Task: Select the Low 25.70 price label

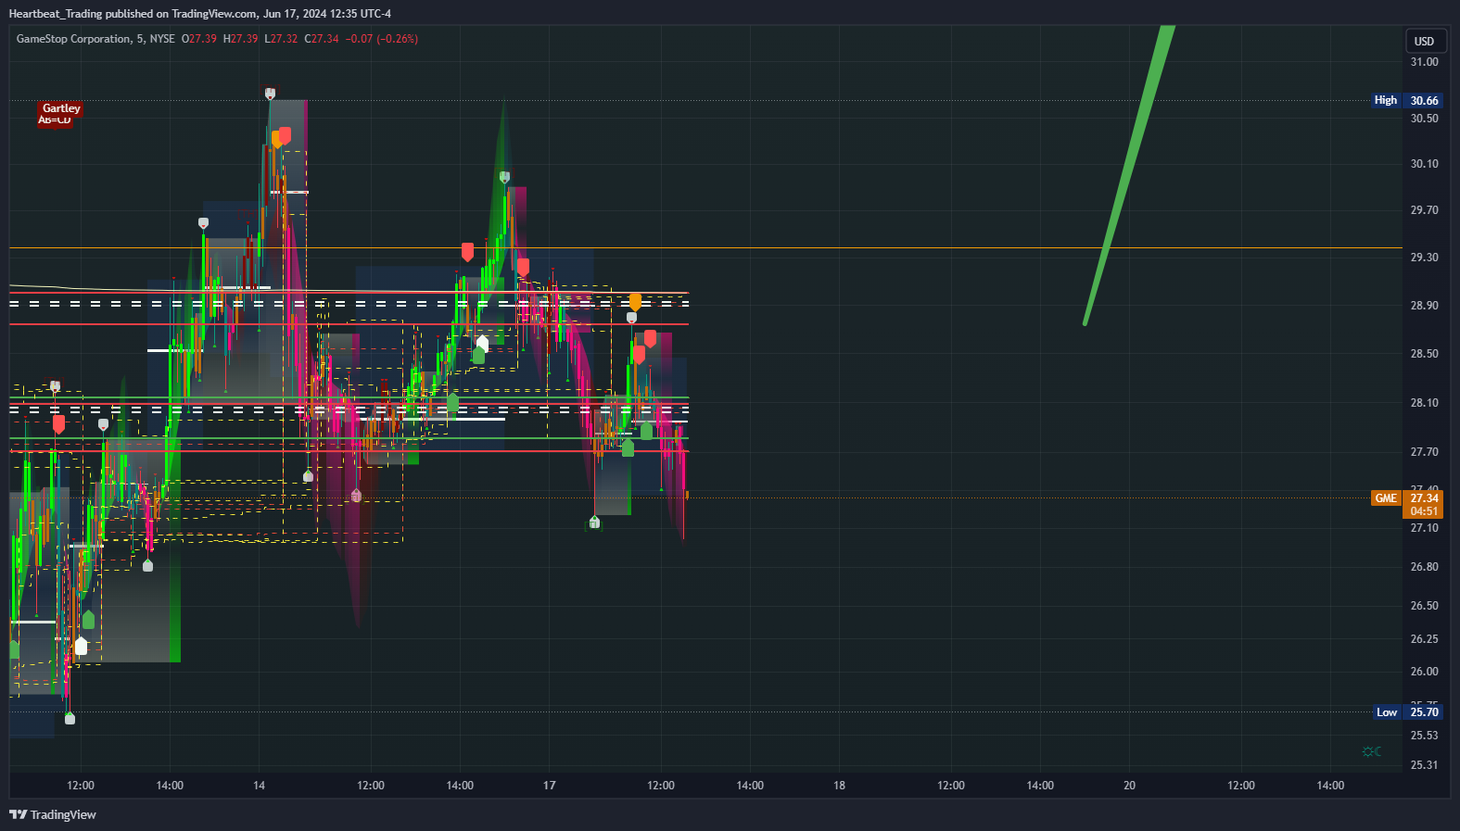Action: [x=1407, y=712]
